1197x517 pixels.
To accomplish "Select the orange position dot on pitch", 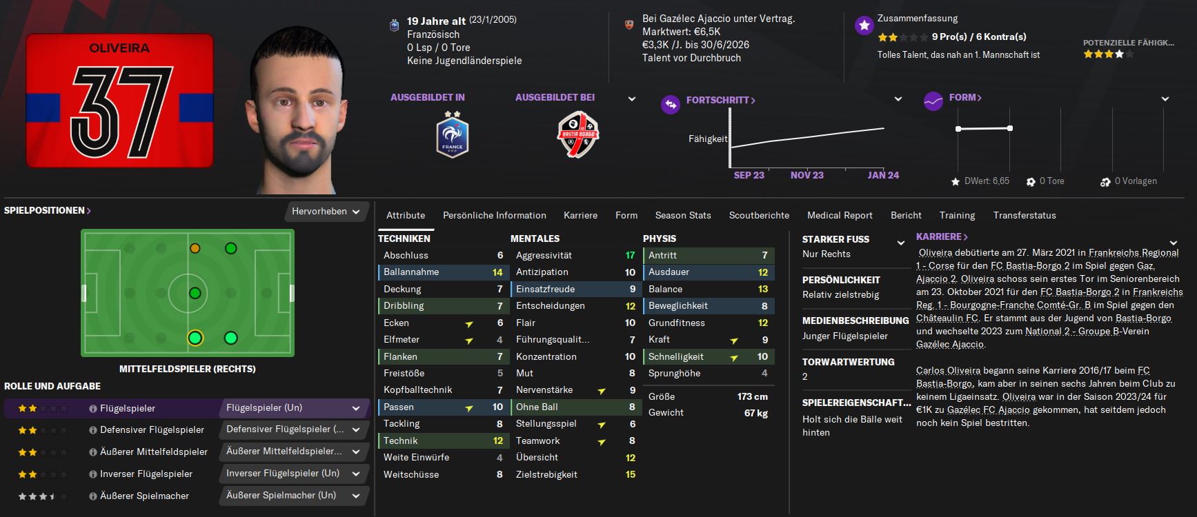I will click(x=195, y=248).
